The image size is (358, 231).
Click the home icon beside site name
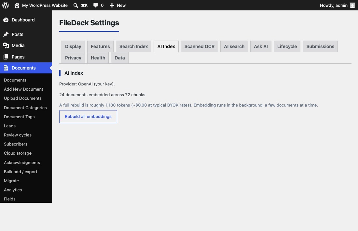click(x=17, y=5)
